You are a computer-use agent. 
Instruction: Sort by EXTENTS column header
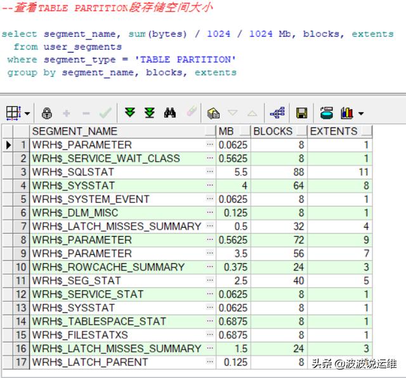click(340, 131)
